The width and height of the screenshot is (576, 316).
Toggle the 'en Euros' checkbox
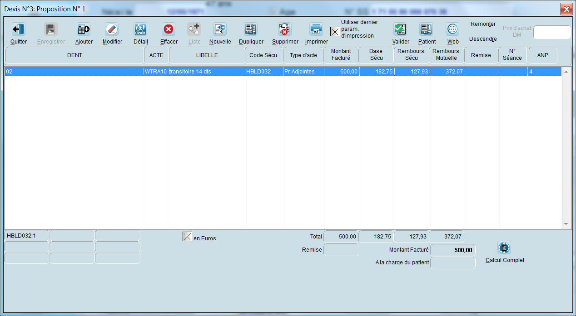tap(187, 237)
